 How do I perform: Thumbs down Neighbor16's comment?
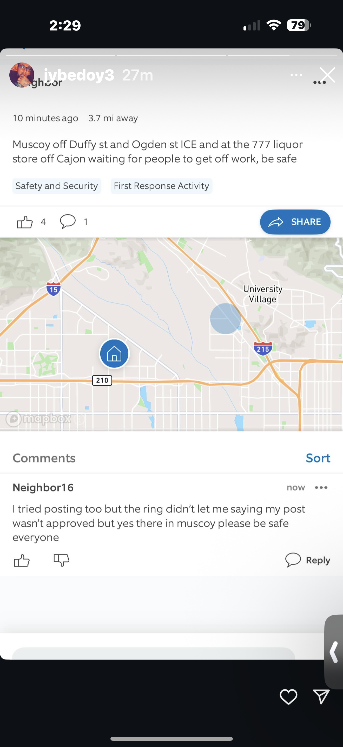pyautogui.click(x=61, y=560)
